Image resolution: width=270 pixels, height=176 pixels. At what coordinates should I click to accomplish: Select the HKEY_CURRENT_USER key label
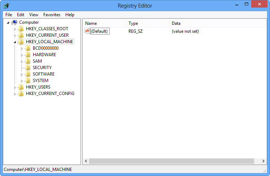click(47, 35)
